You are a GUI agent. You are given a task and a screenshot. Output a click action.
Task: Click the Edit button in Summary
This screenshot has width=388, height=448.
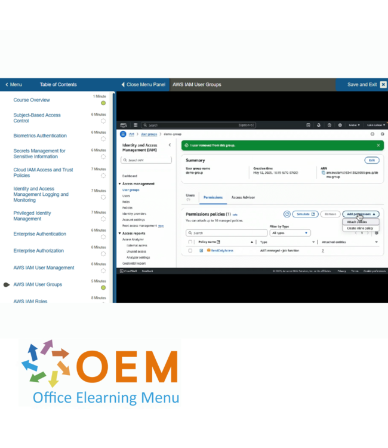click(x=371, y=161)
